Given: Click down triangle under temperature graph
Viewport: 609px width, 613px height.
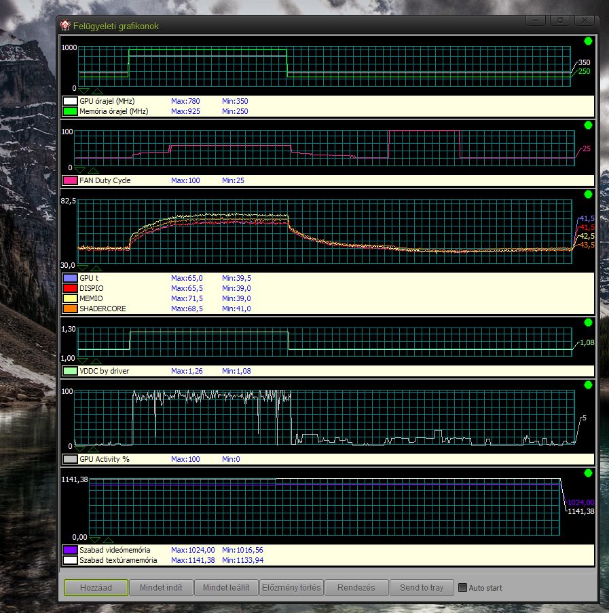Looking at the screenshot, I should point(82,268).
